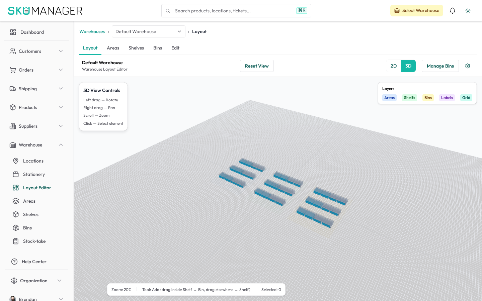Click the Warehouse icon in sidebar
Image resolution: width=482 pixels, height=301 pixels.
[13, 145]
